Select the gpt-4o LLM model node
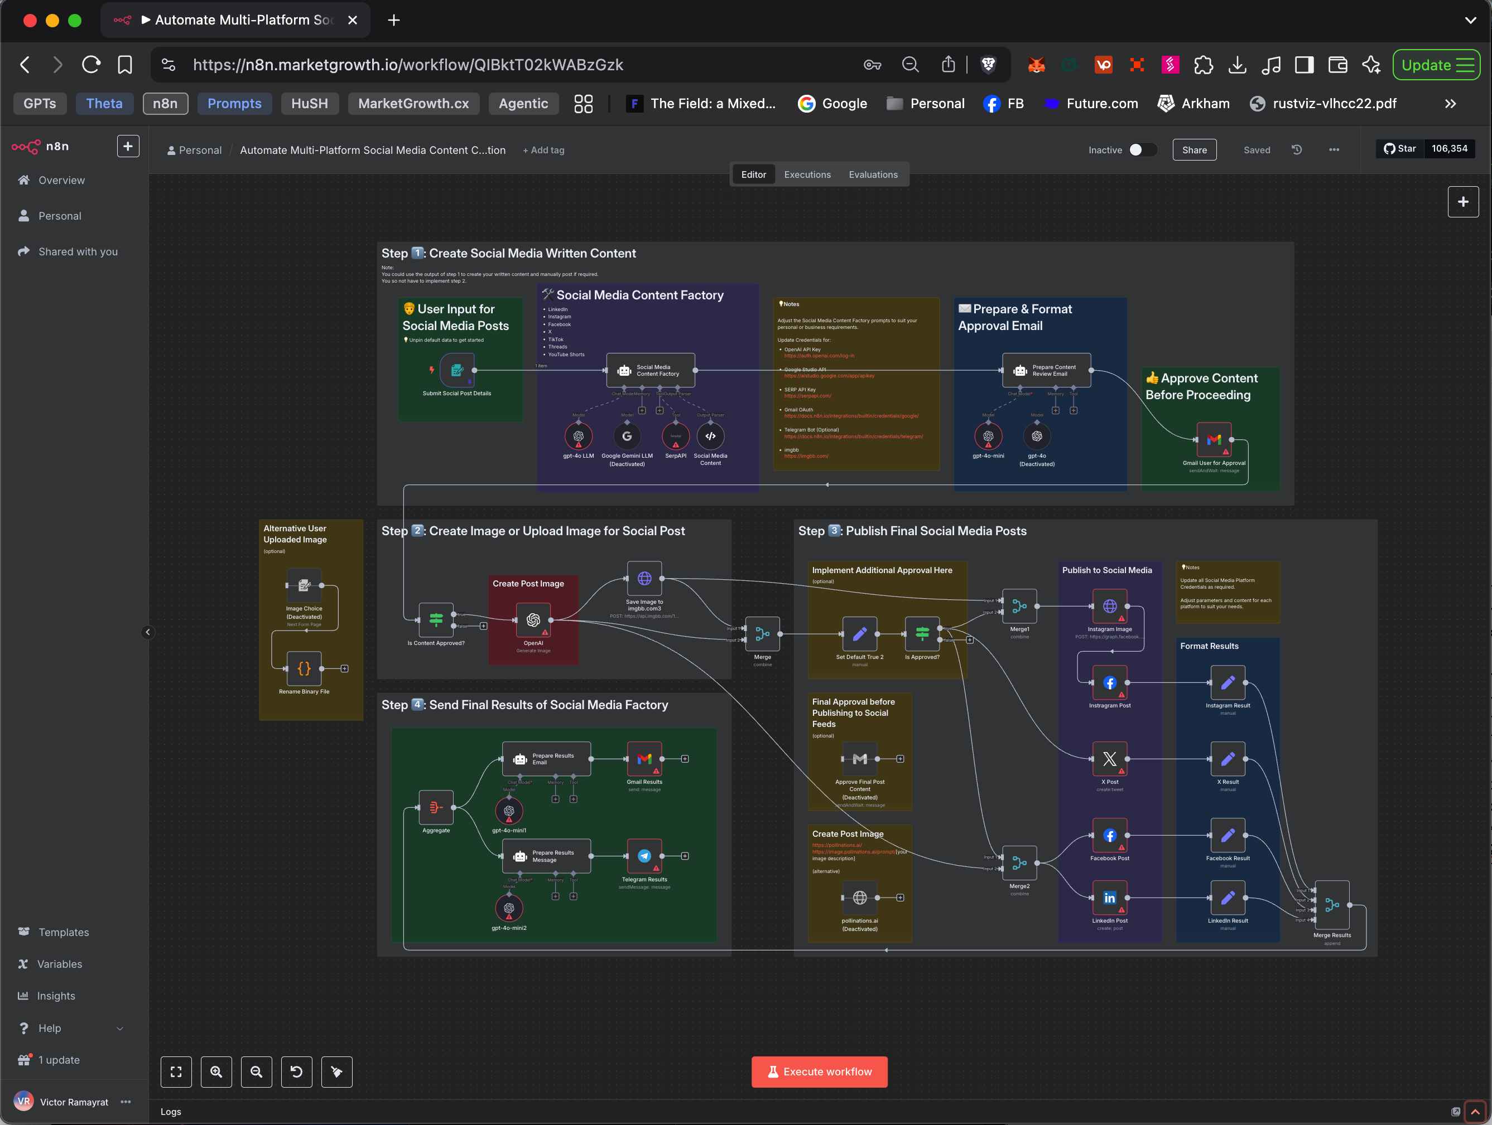 (x=578, y=436)
